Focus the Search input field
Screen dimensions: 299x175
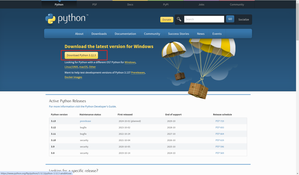pos(204,19)
